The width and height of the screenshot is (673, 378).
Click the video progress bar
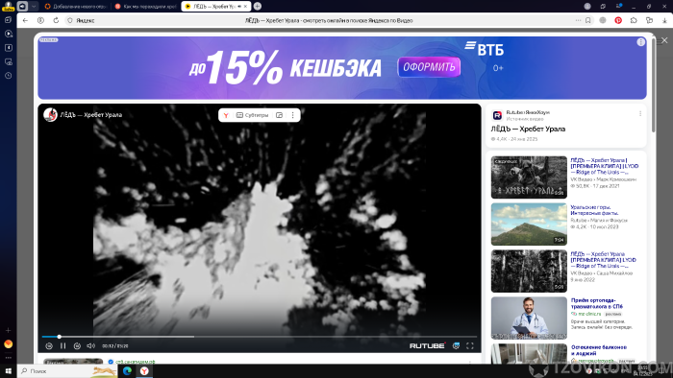260,337
